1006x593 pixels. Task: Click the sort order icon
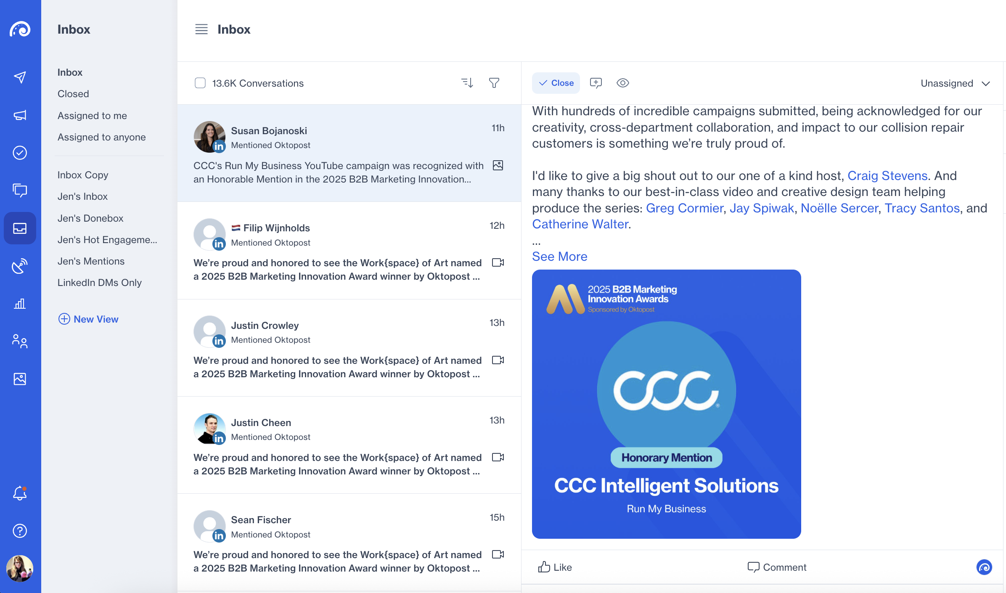coord(467,83)
